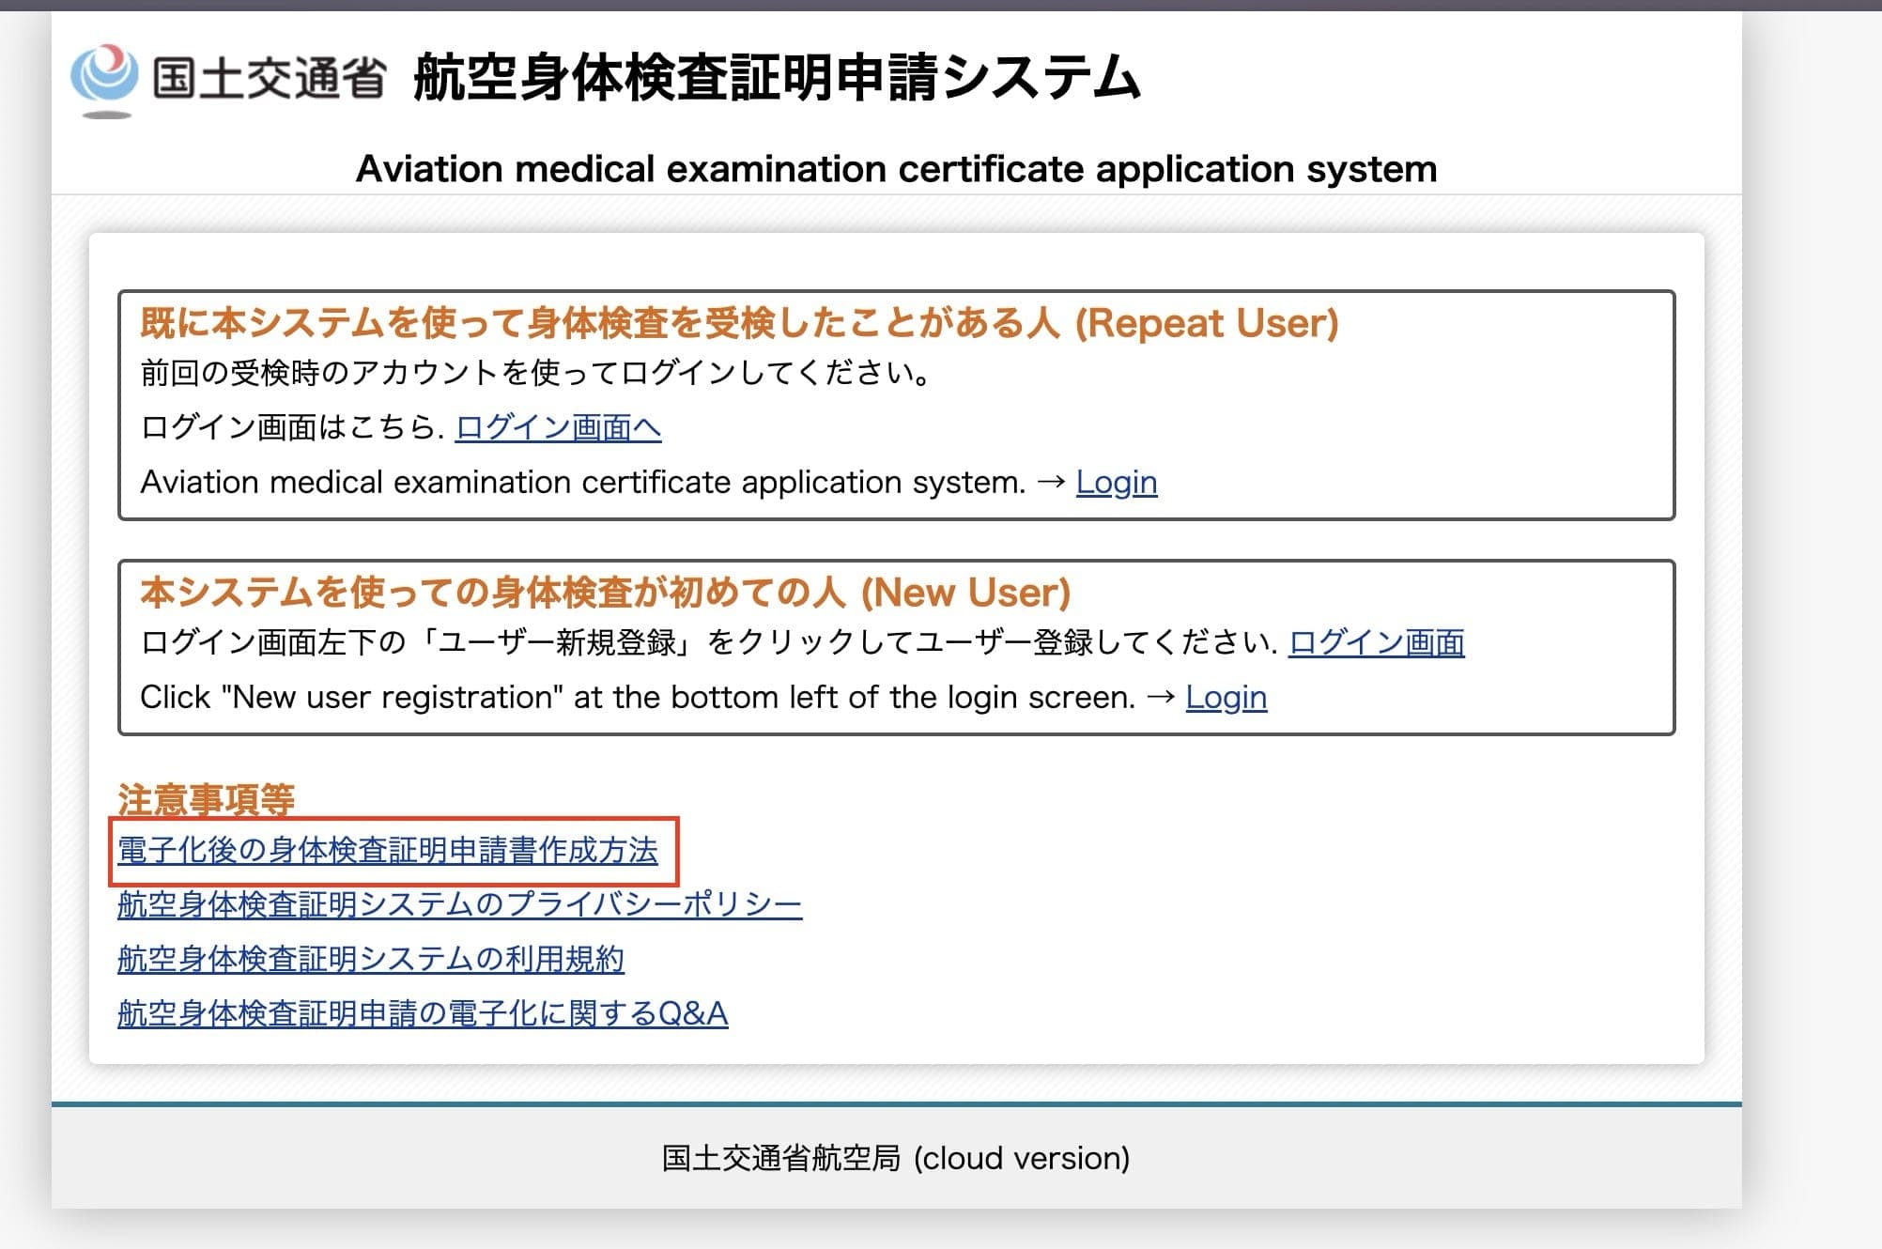This screenshot has width=1882, height=1249.
Task: Click Login link after New user registration text
Action: click(1226, 698)
